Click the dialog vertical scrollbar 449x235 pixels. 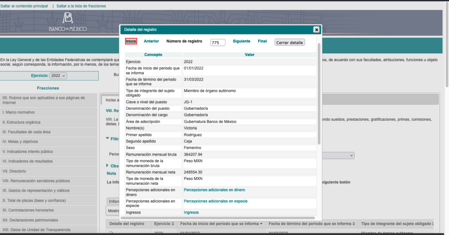pyautogui.click(x=319, y=94)
